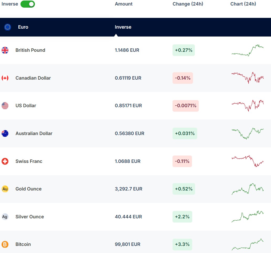Screen dimensions: 271x253
Task: Click the US Dollar flag icon
Action: click(5, 106)
